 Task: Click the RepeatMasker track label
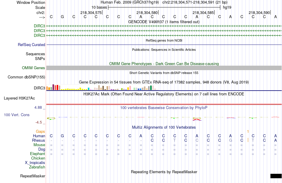click(x=33, y=176)
